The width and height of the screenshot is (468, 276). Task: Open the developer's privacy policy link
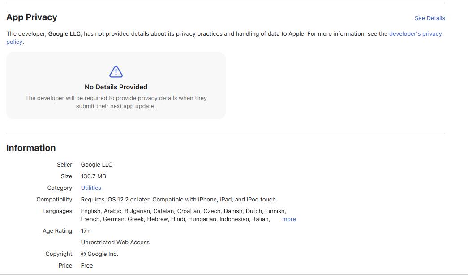point(416,33)
